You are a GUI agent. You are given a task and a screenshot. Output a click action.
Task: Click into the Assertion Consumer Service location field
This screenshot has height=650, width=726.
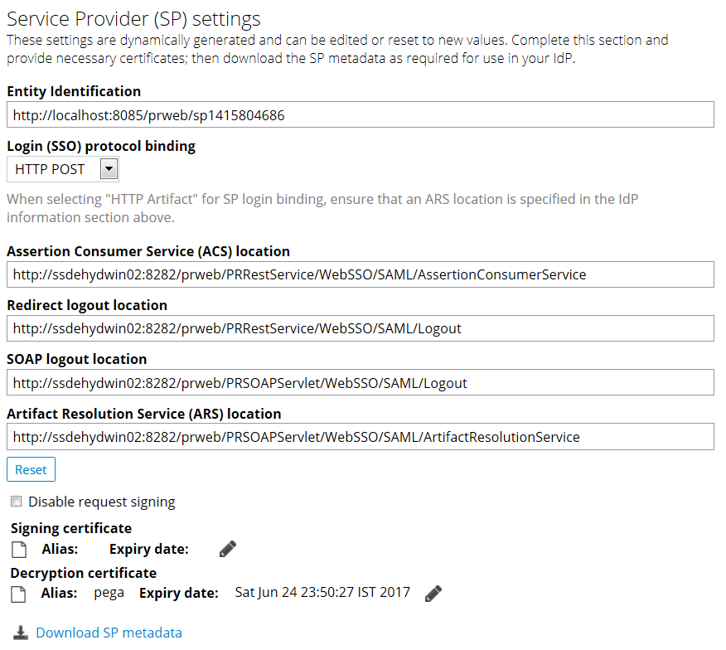361,274
